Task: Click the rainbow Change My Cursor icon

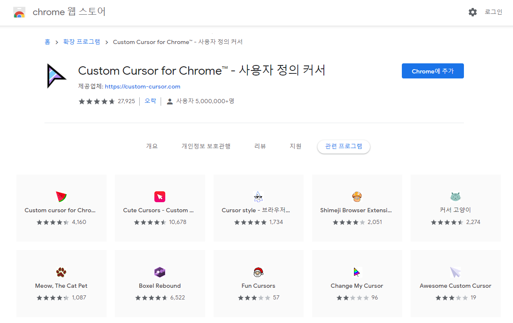Action: pos(357,272)
